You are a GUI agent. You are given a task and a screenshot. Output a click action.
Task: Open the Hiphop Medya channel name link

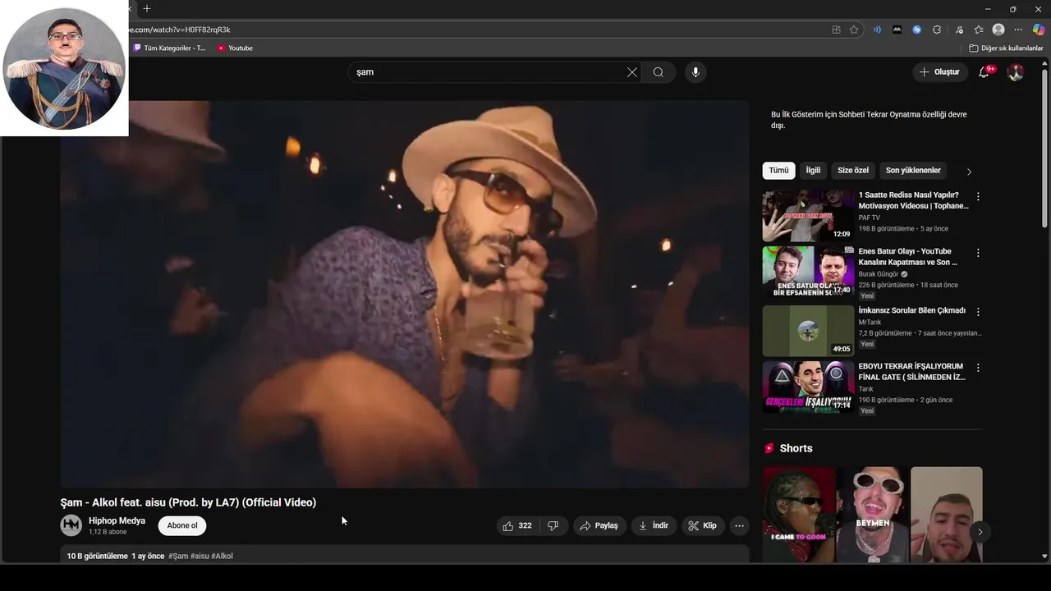point(117,520)
